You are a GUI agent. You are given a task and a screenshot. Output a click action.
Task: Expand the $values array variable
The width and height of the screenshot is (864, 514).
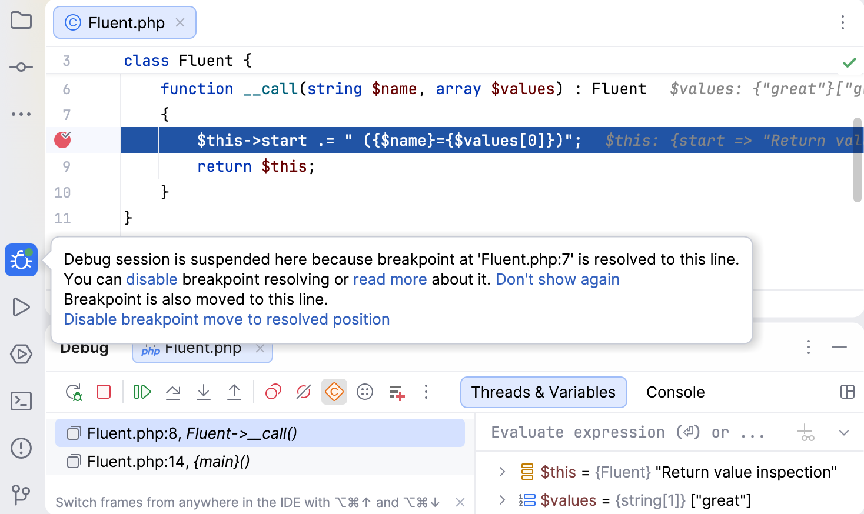(x=501, y=500)
